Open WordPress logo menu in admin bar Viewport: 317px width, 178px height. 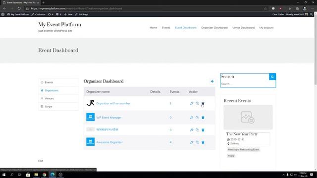(x=3, y=14)
